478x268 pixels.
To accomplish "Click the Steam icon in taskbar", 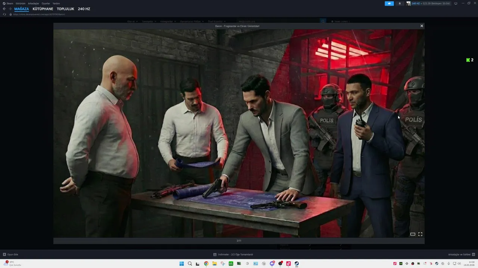I will [x=297, y=264].
